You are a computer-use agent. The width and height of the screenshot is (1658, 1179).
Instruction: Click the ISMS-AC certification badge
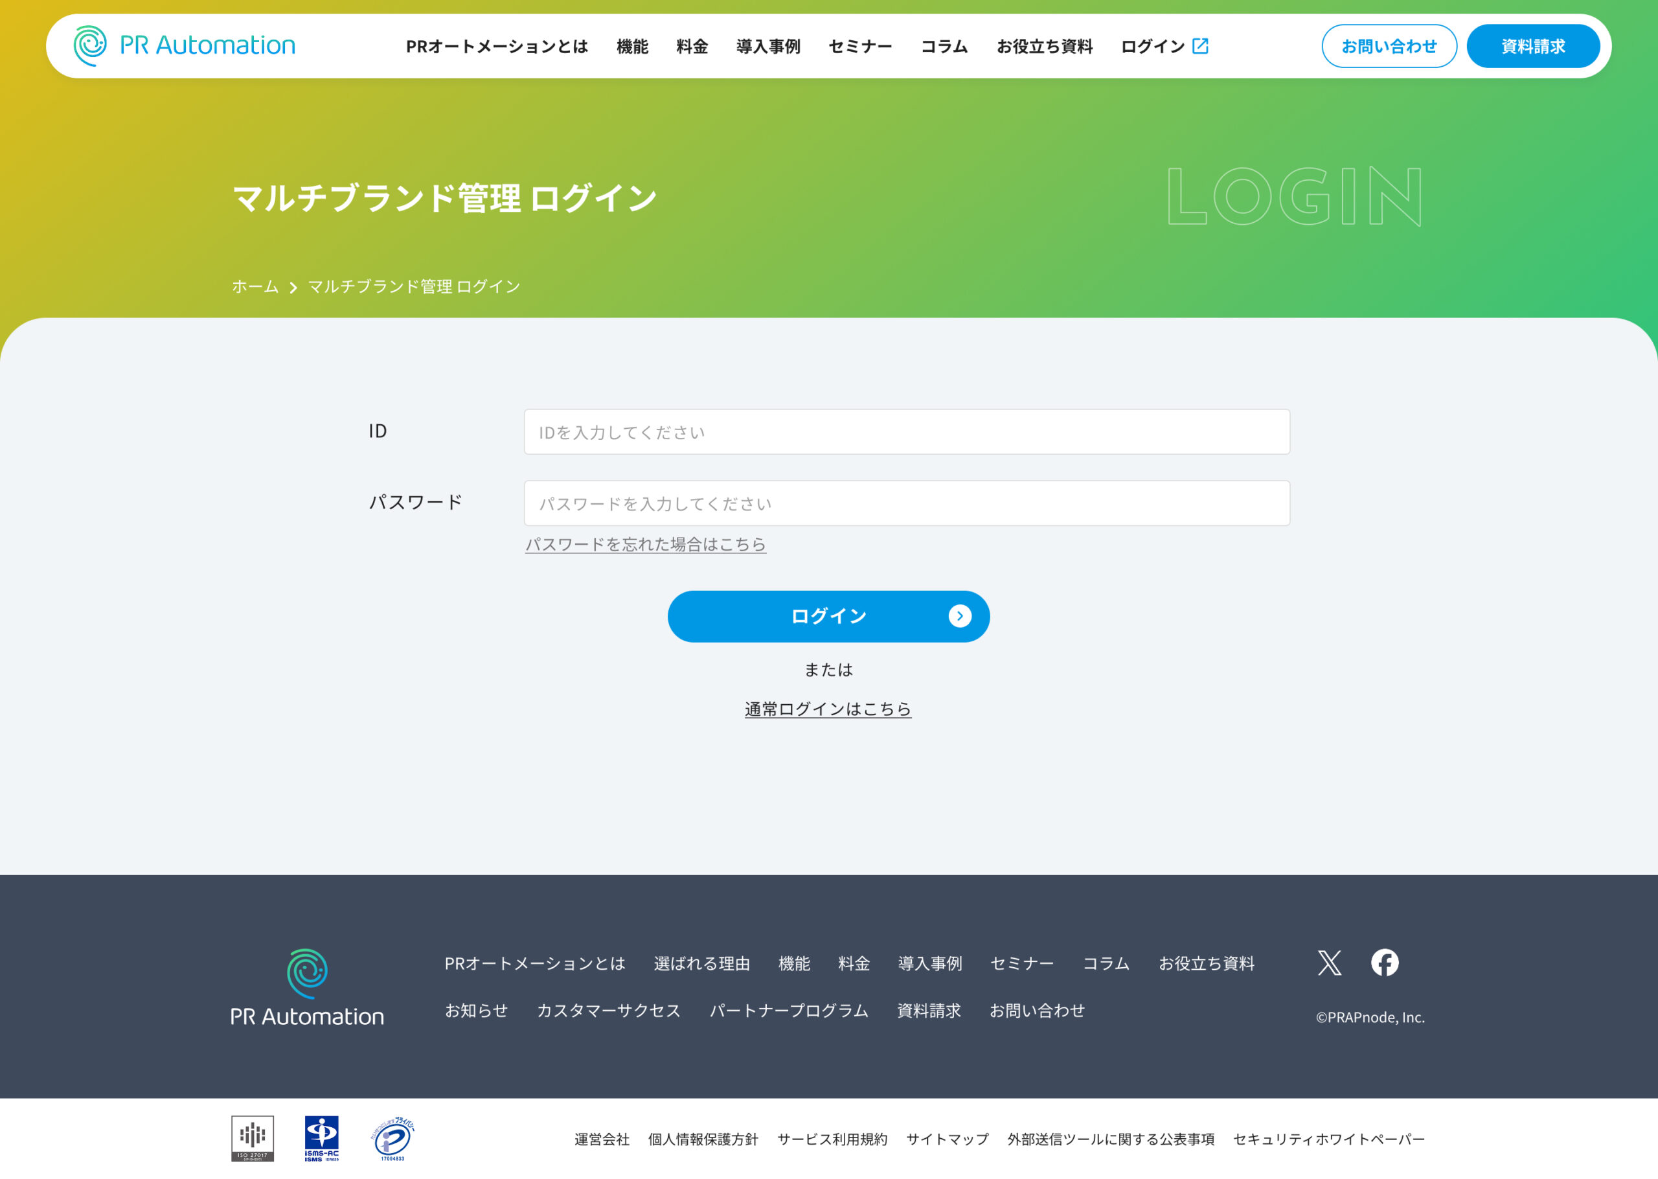click(x=321, y=1138)
